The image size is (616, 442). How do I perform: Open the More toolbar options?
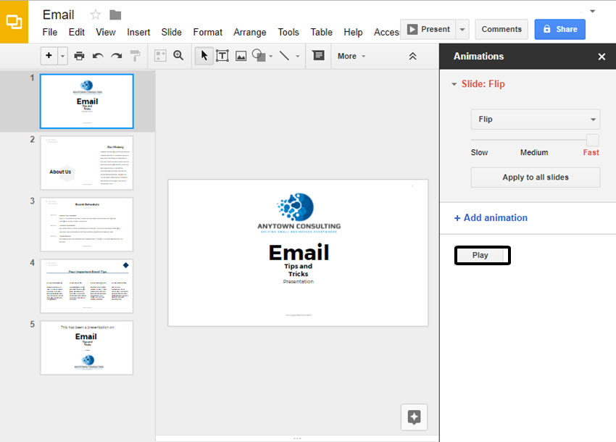[x=351, y=57]
